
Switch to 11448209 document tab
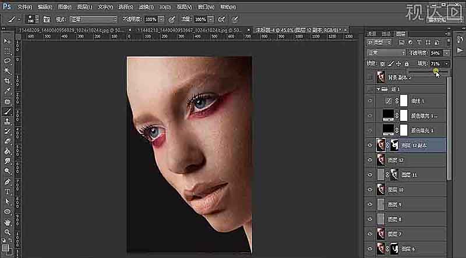point(71,30)
